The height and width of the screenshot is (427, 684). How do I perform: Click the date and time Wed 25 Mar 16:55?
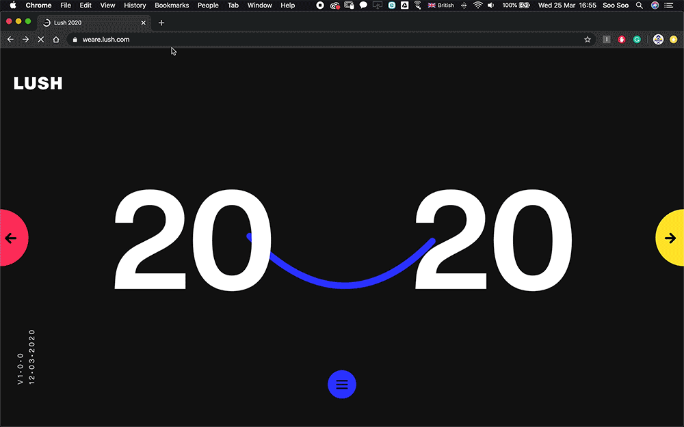tap(567, 5)
